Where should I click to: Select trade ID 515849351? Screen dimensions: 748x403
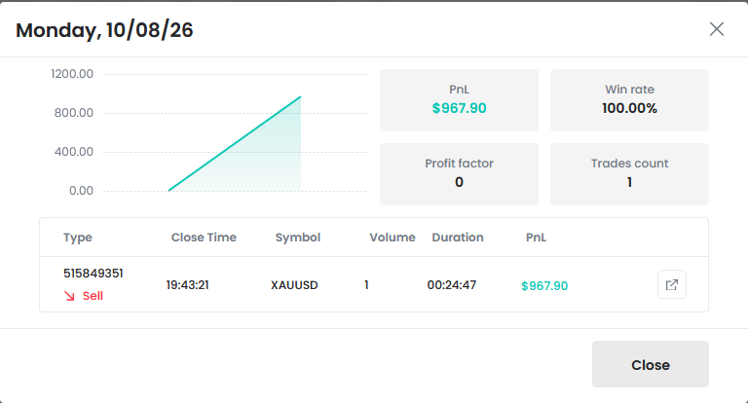click(x=93, y=274)
